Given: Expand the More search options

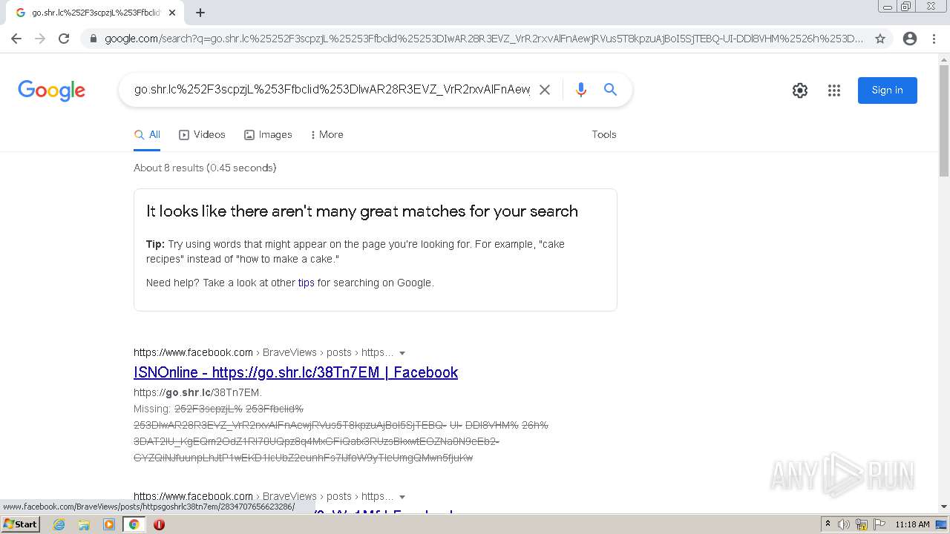Looking at the screenshot, I should pos(327,135).
